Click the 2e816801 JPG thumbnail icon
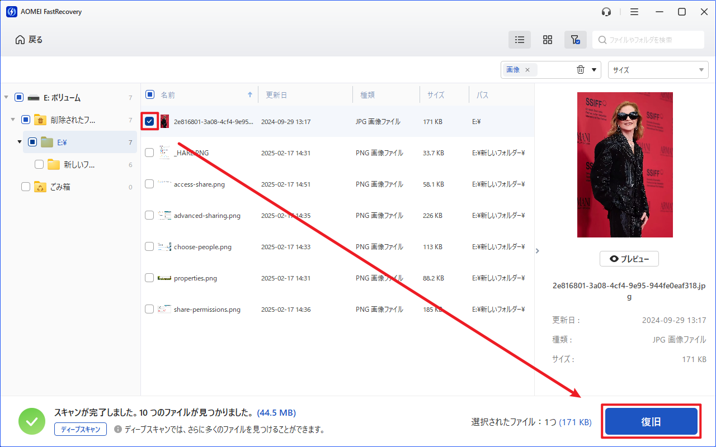Viewport: 716px width, 447px height. point(164,121)
